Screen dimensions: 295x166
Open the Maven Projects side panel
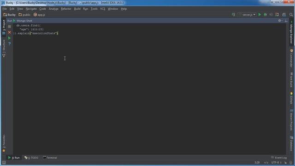click(291, 120)
